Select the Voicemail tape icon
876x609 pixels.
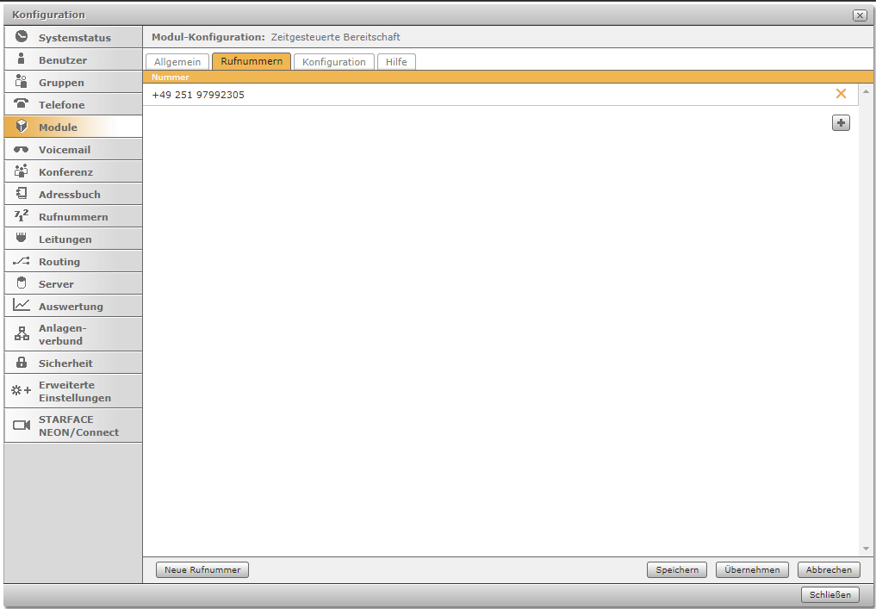(x=22, y=149)
